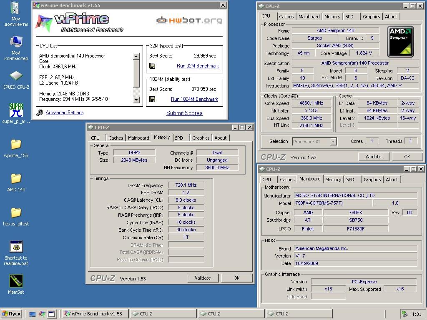The width and height of the screenshot is (427, 320).
Task: Click the system tray clock 1:31
Action: coord(417,314)
